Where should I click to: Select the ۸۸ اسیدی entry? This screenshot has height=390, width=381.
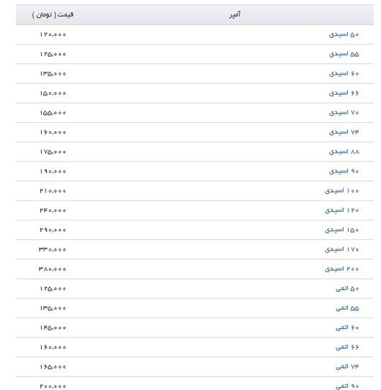coord(344,152)
